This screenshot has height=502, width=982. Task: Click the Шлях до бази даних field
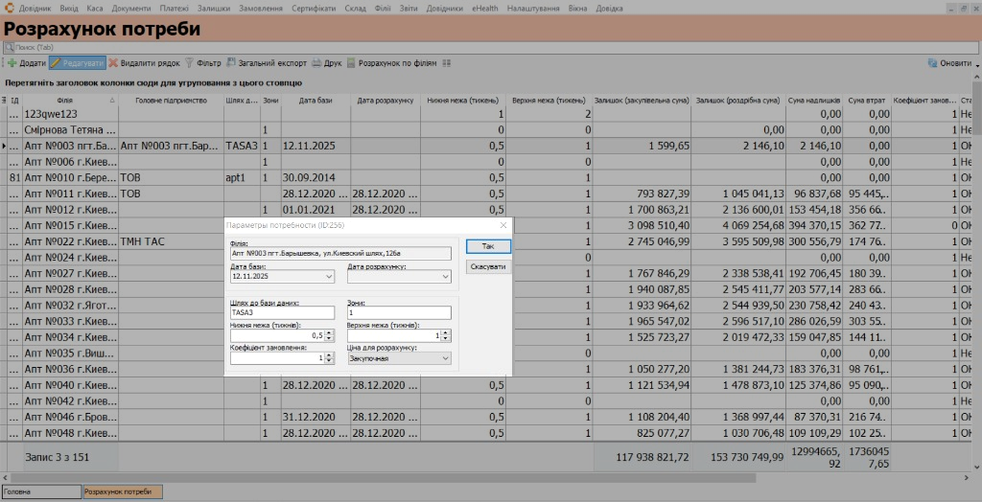tap(283, 312)
